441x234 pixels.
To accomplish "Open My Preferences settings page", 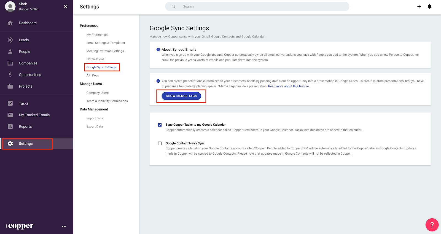I will pyautogui.click(x=97, y=35).
